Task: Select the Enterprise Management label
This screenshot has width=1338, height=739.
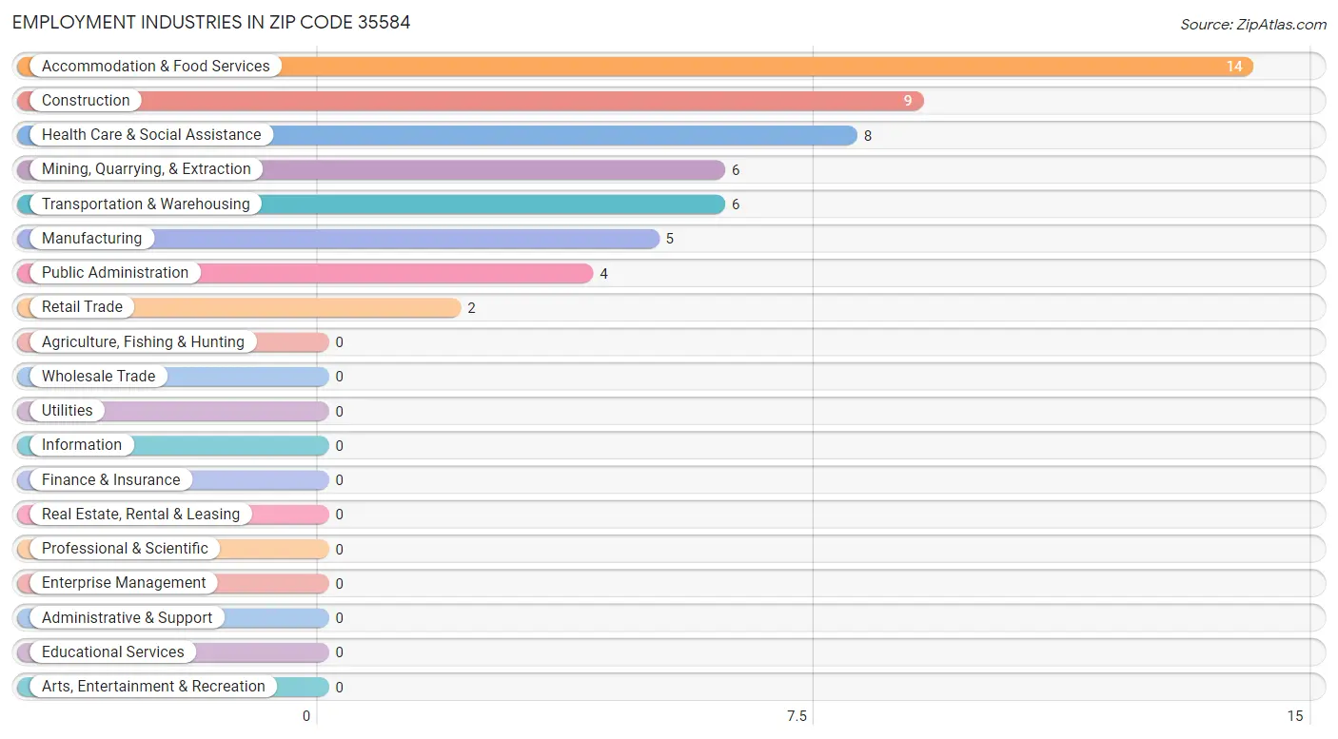Action: point(124,582)
